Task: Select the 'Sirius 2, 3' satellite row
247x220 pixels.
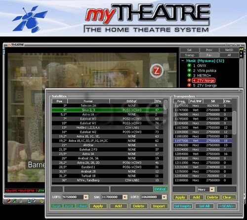Action: (108, 110)
